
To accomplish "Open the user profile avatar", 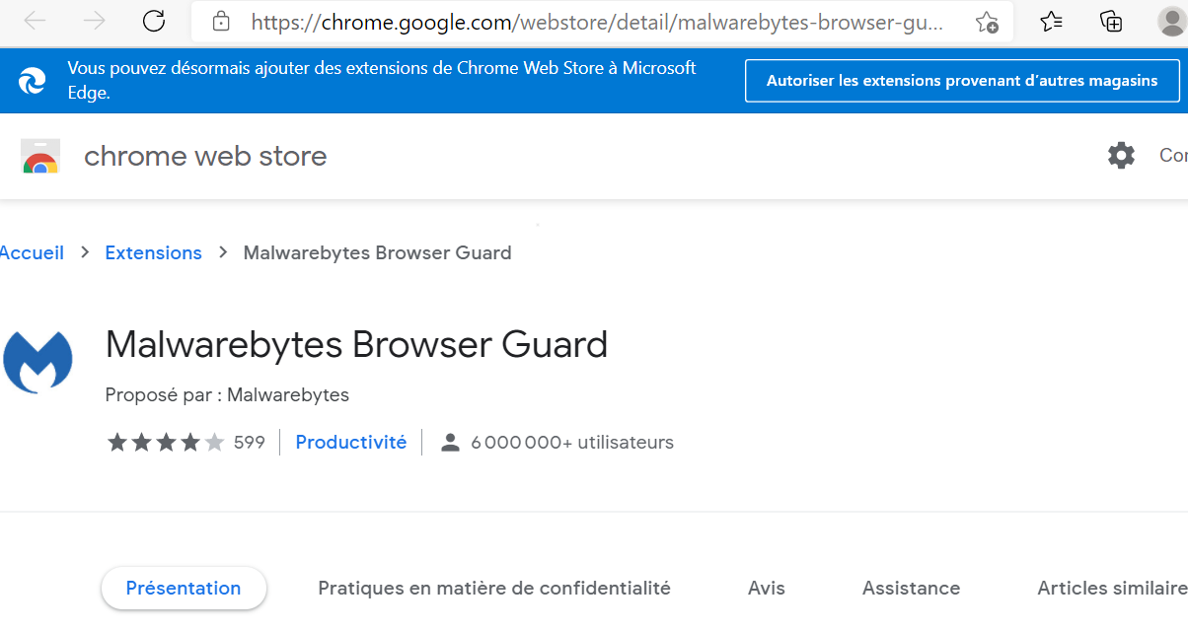I will pyautogui.click(x=1171, y=22).
